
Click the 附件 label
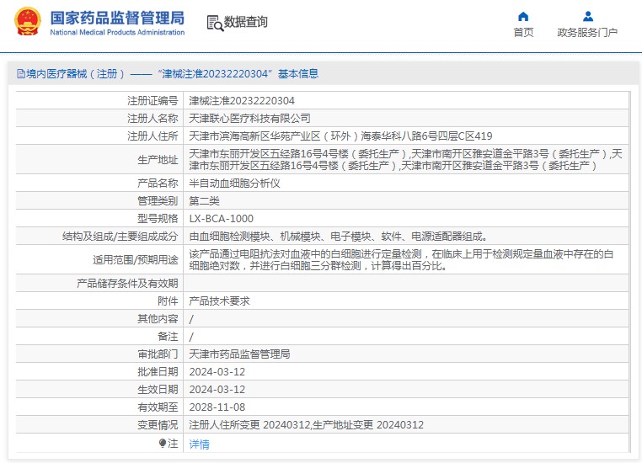168,301
